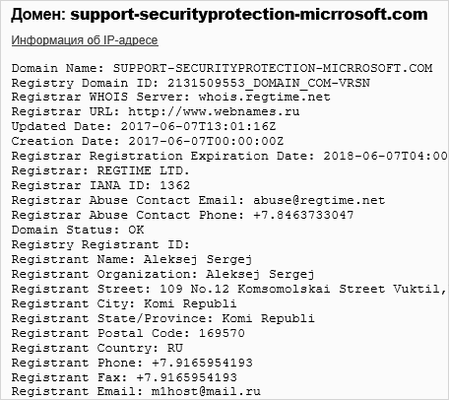Click the Domain Status OK line
449x400 pixels.
tap(78, 230)
